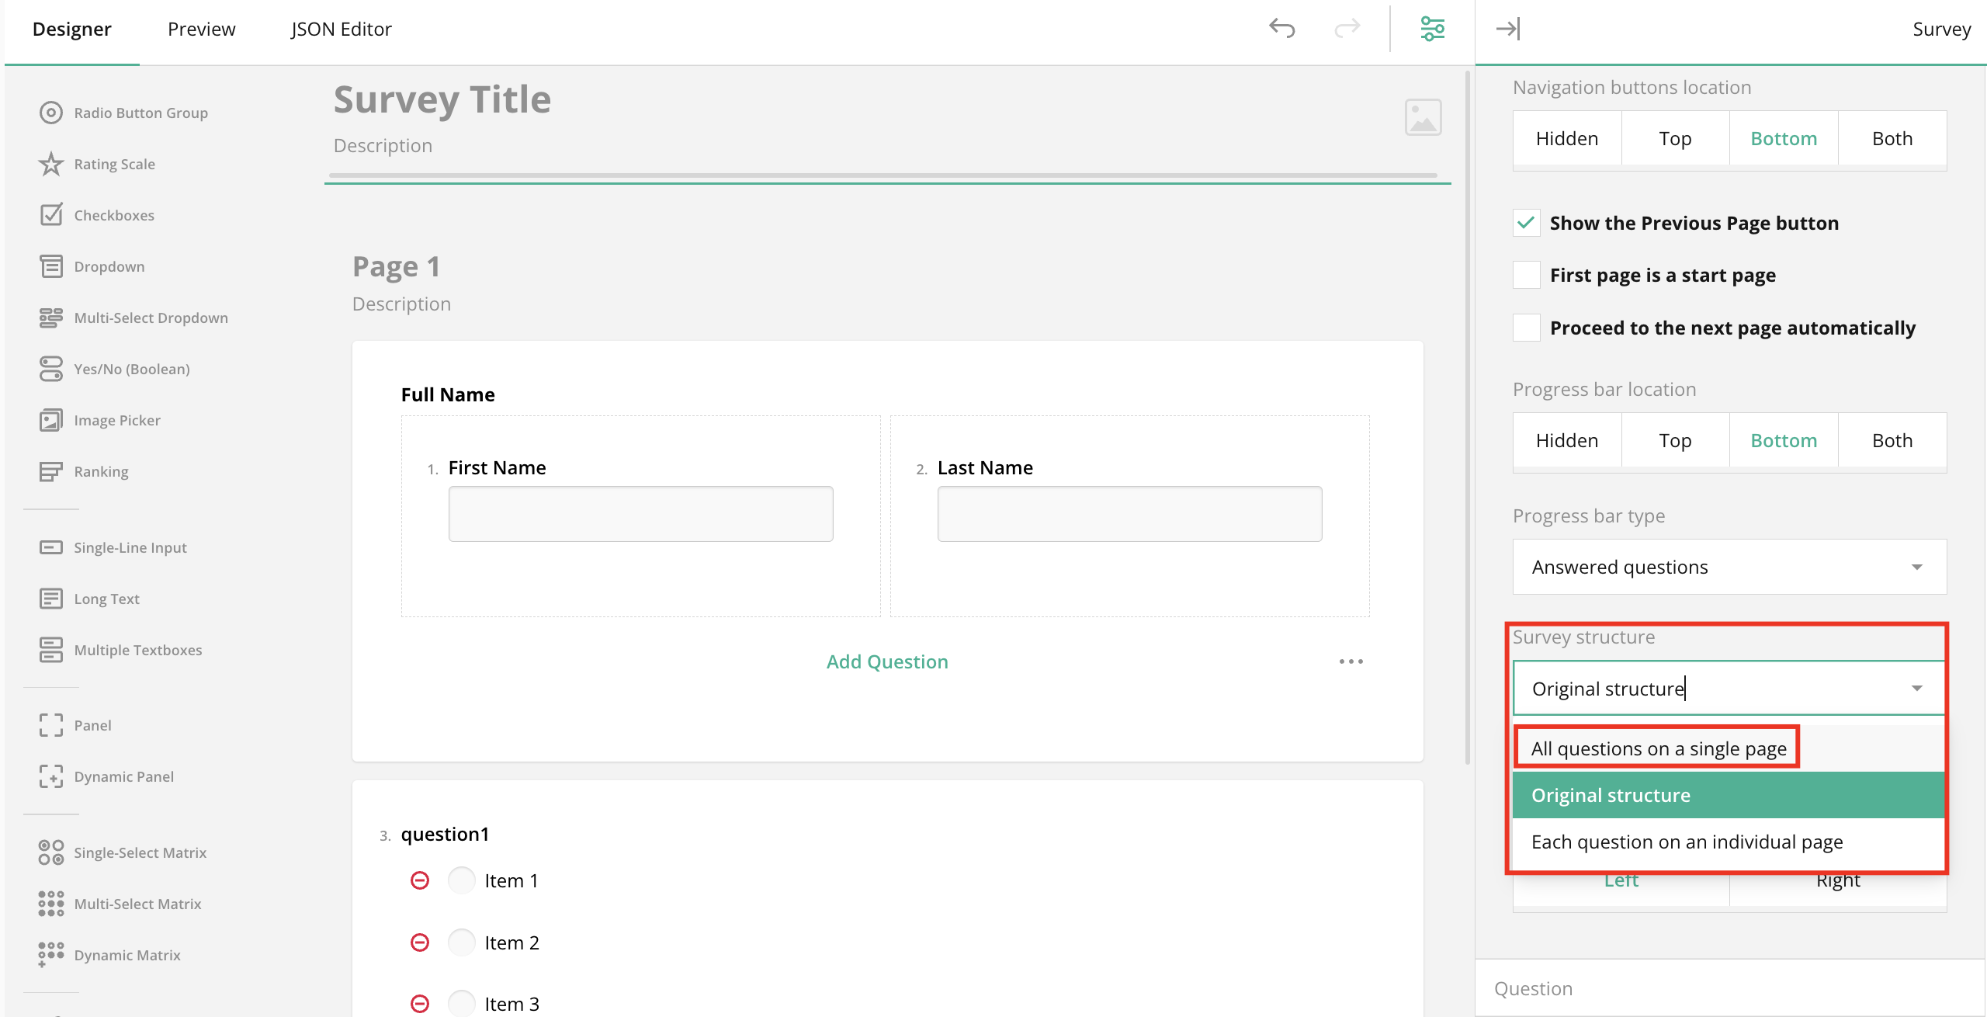Choose All questions on a single page

1659,748
